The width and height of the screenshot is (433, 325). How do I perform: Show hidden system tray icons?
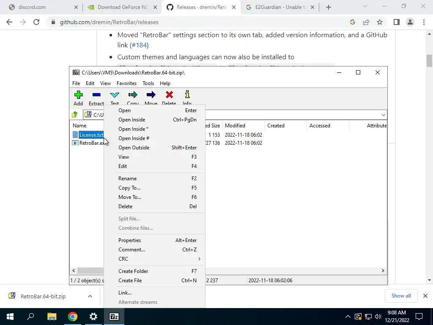[x=348, y=317]
